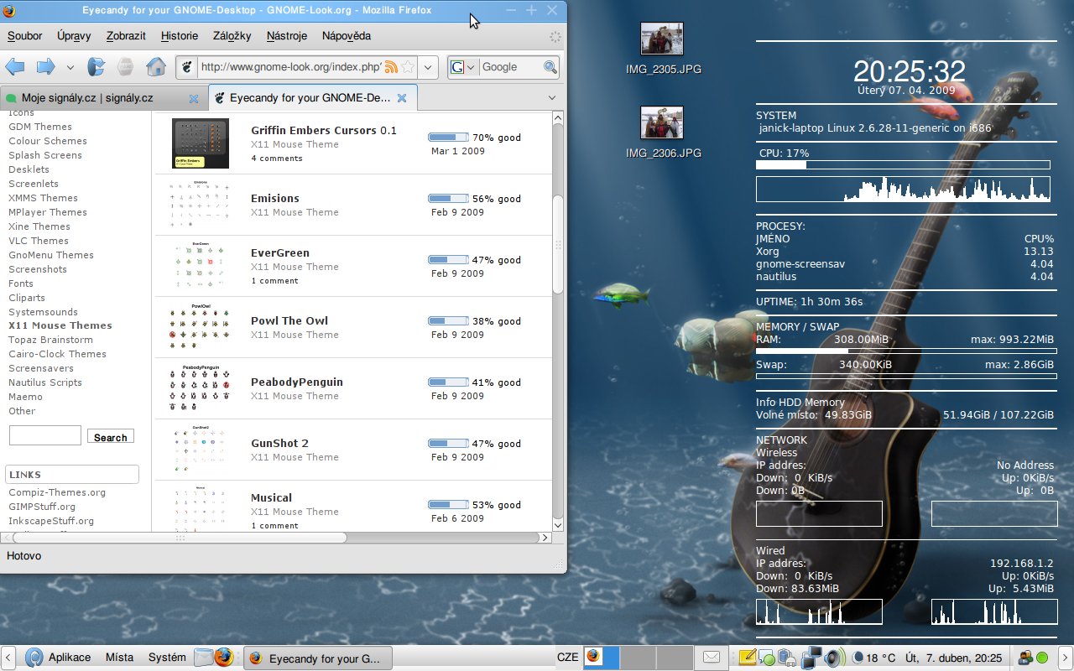Open the EverGreen mouse theme link

(x=280, y=252)
